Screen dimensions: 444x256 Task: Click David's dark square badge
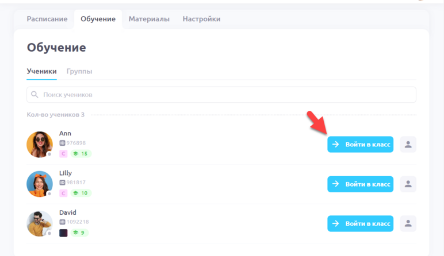[63, 233]
